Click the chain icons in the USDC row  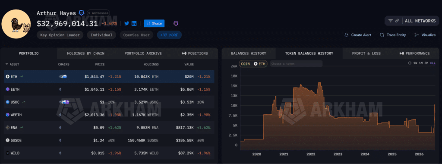point(64,102)
